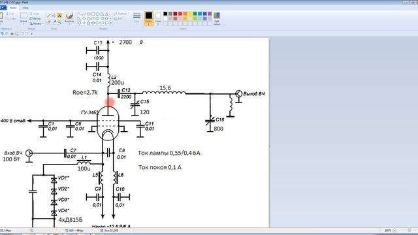Image resolution: width=418 pixels, height=235 pixels.
Task: Choose the Five-point star shape
Action: (89, 23)
